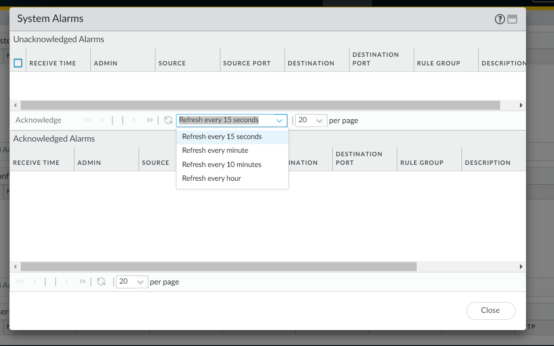Click Unacknowledged Alarms horizontal scrollbar right arrow
The image size is (554, 346).
point(521,105)
